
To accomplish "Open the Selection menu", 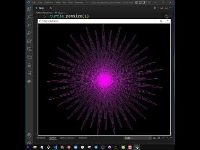I will 49,2.
